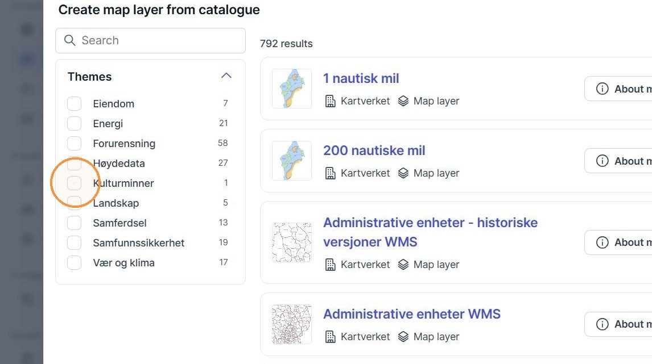Click the About button for 200 nautiske mil
Viewport: 652px width, 364px height.
click(618, 161)
